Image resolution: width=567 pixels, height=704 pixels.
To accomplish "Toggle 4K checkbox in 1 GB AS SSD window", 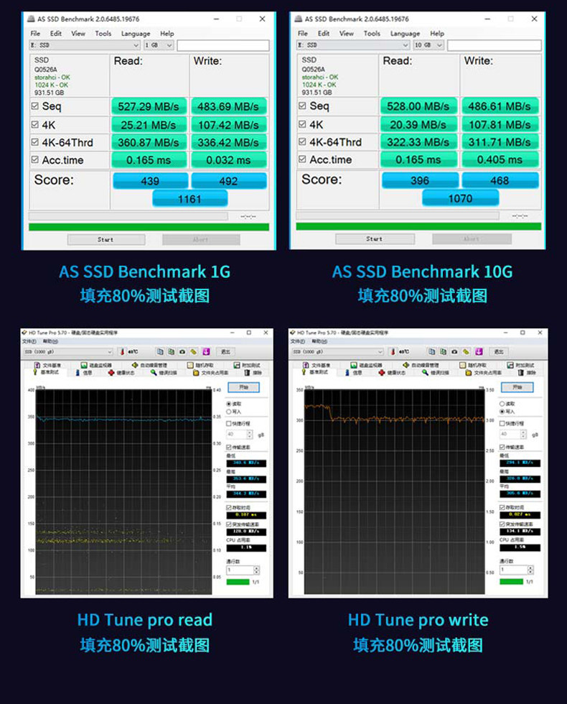I will click(x=35, y=124).
